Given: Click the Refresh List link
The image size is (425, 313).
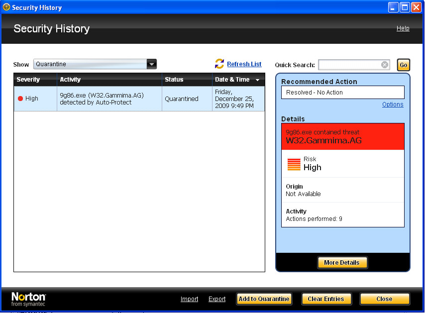Looking at the screenshot, I should (244, 64).
